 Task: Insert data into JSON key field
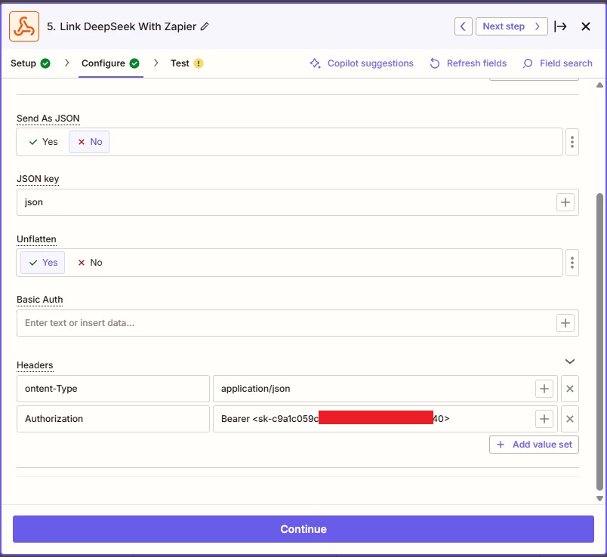point(565,202)
